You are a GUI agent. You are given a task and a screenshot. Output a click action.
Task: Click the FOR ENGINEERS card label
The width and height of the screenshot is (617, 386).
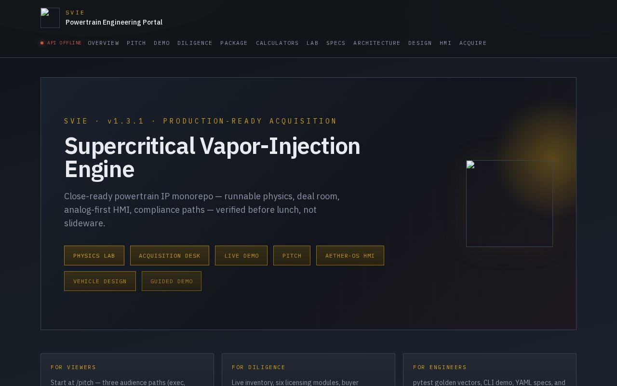pyautogui.click(x=440, y=367)
